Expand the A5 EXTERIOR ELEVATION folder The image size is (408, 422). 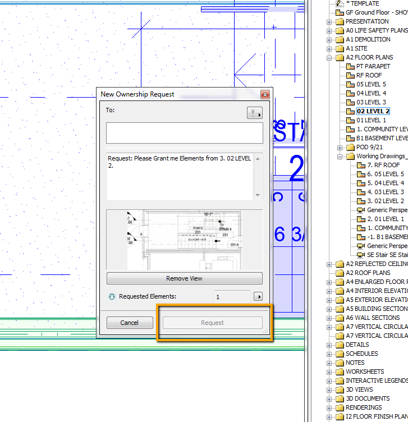(329, 300)
